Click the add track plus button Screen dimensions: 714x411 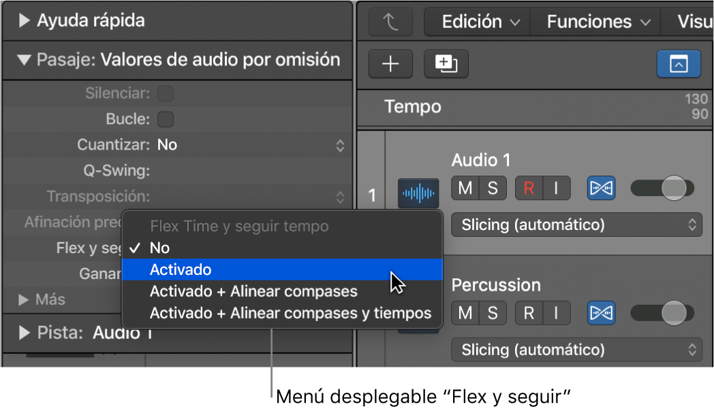click(x=390, y=64)
